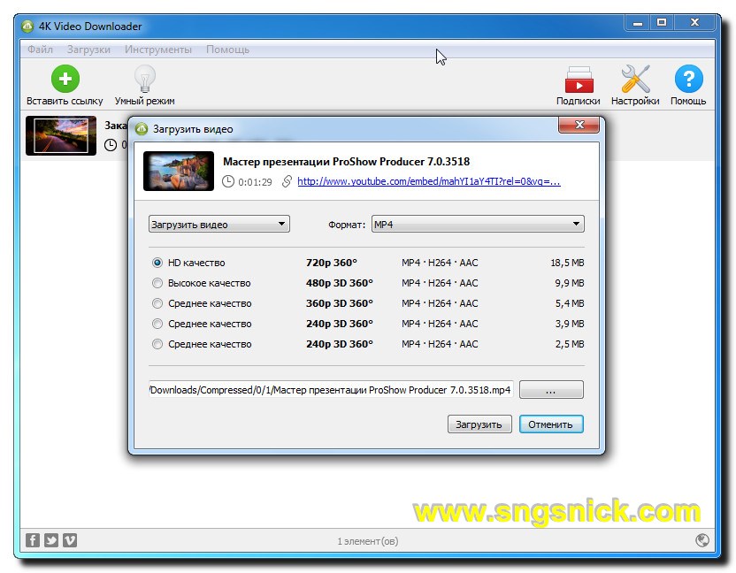Select Высокое качество 480p radio button
The width and height of the screenshot is (736, 573).
click(x=157, y=283)
